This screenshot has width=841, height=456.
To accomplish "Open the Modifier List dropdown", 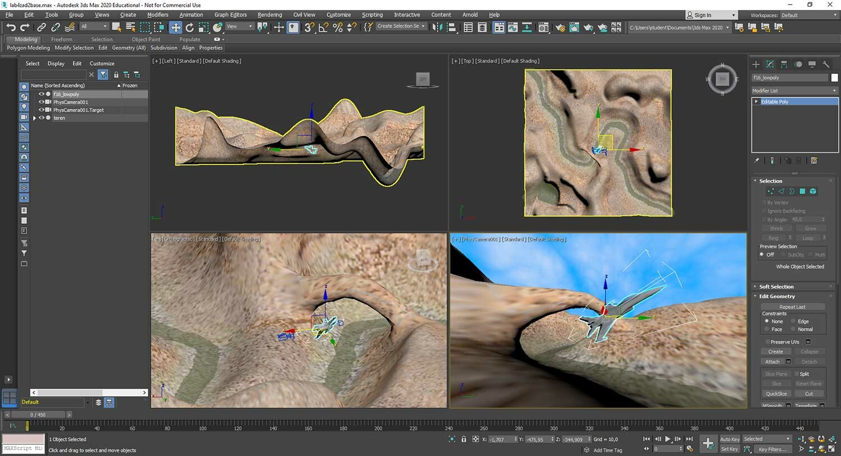I will [x=794, y=90].
